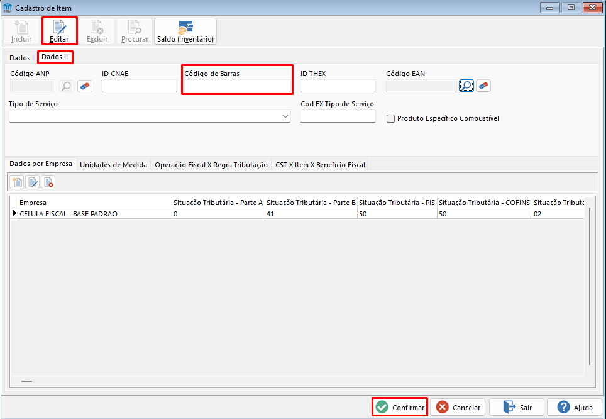Open the Unidades de Medida tab
The height and width of the screenshot is (419, 606).
(113, 165)
